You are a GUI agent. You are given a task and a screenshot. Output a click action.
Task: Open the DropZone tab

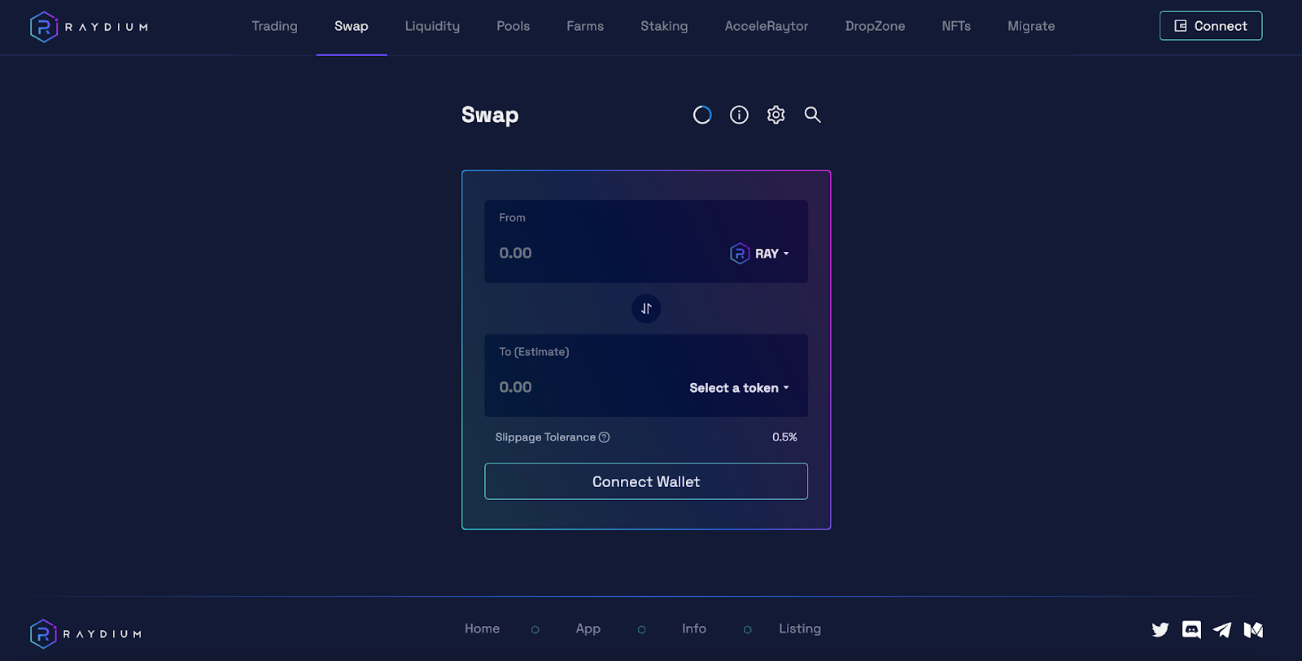pyautogui.click(x=875, y=26)
